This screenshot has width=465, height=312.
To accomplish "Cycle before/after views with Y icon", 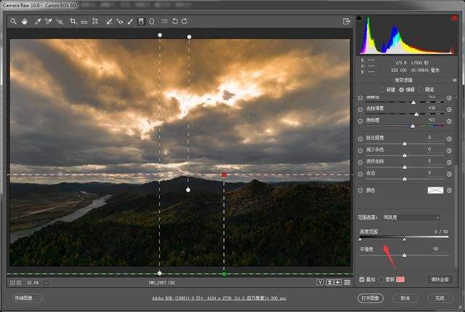I will (320, 282).
